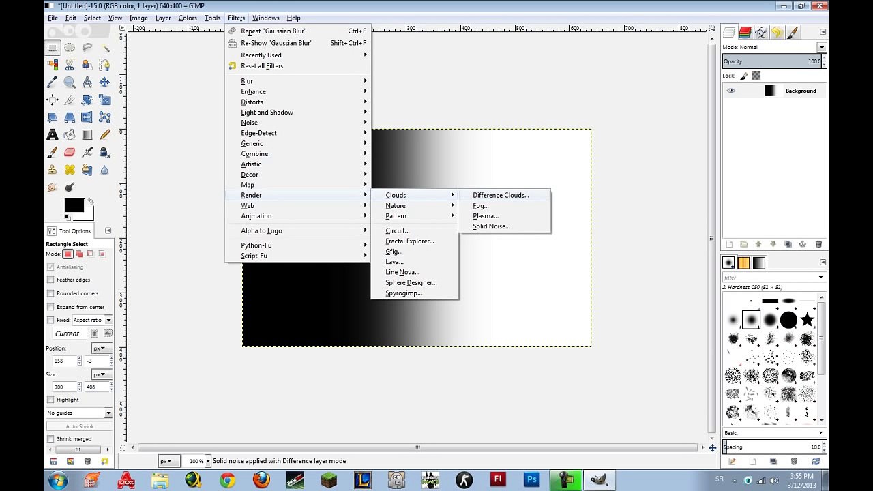Click the Auto Shrink button
The image size is (873, 491).
(80, 426)
